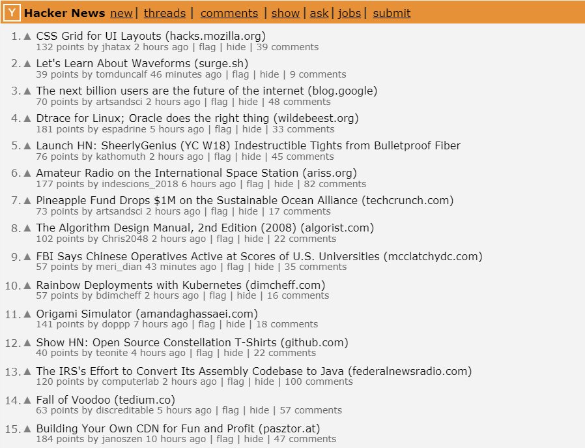The height and width of the screenshot is (448, 585).
Task: Upvote the Pineapple Fund story
Action: 27,200
